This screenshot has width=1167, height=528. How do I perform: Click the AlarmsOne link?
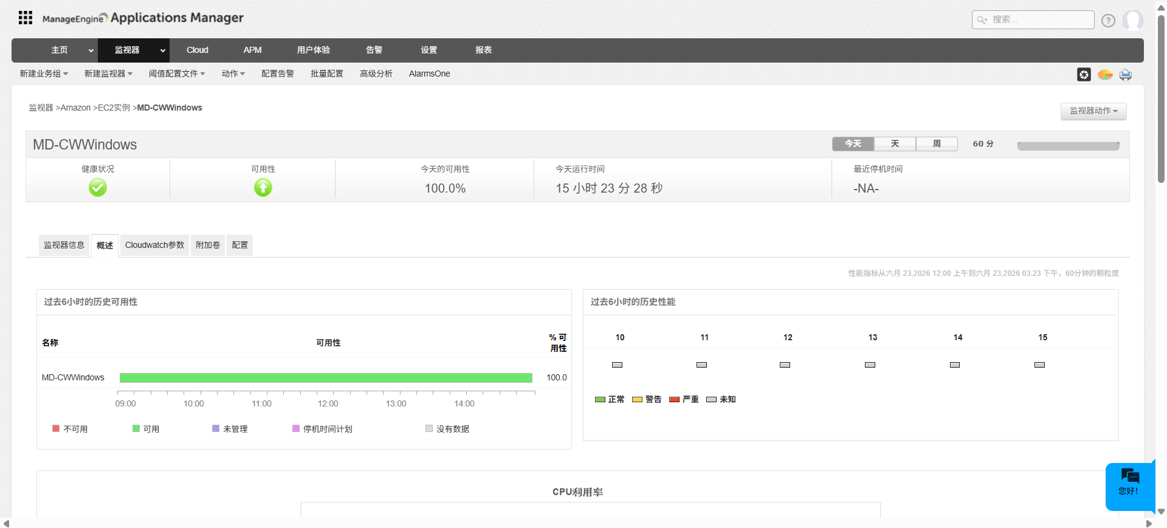[430, 74]
